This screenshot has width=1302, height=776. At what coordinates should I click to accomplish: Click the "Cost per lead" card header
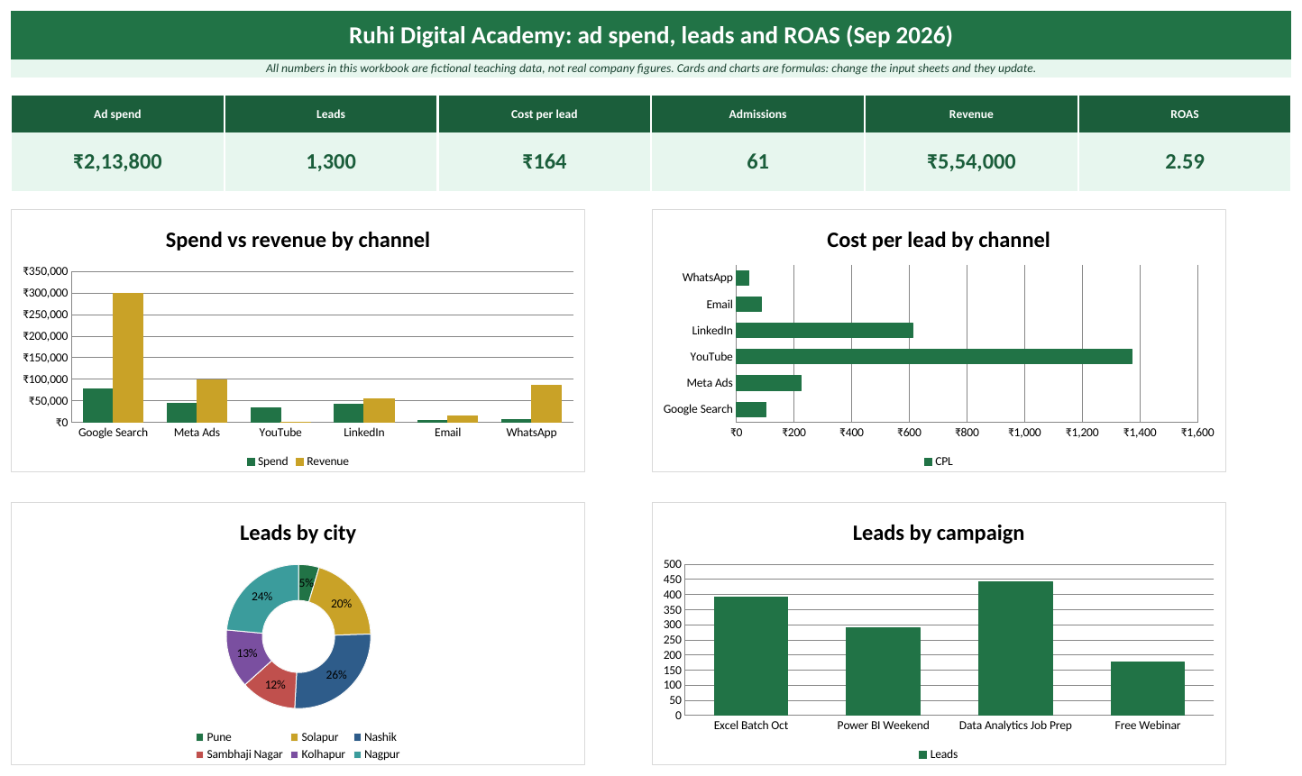pos(544,114)
